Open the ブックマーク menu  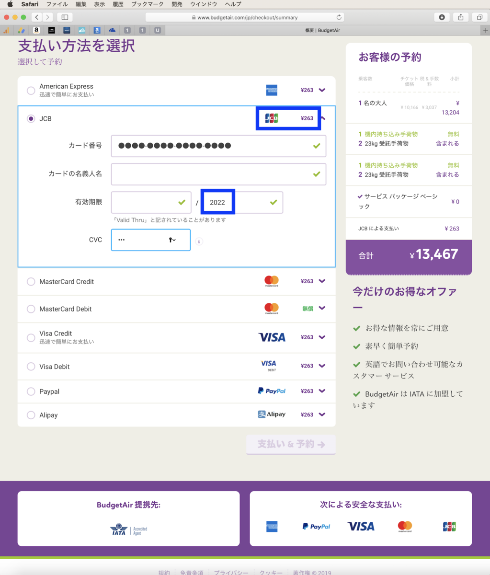(x=148, y=4)
